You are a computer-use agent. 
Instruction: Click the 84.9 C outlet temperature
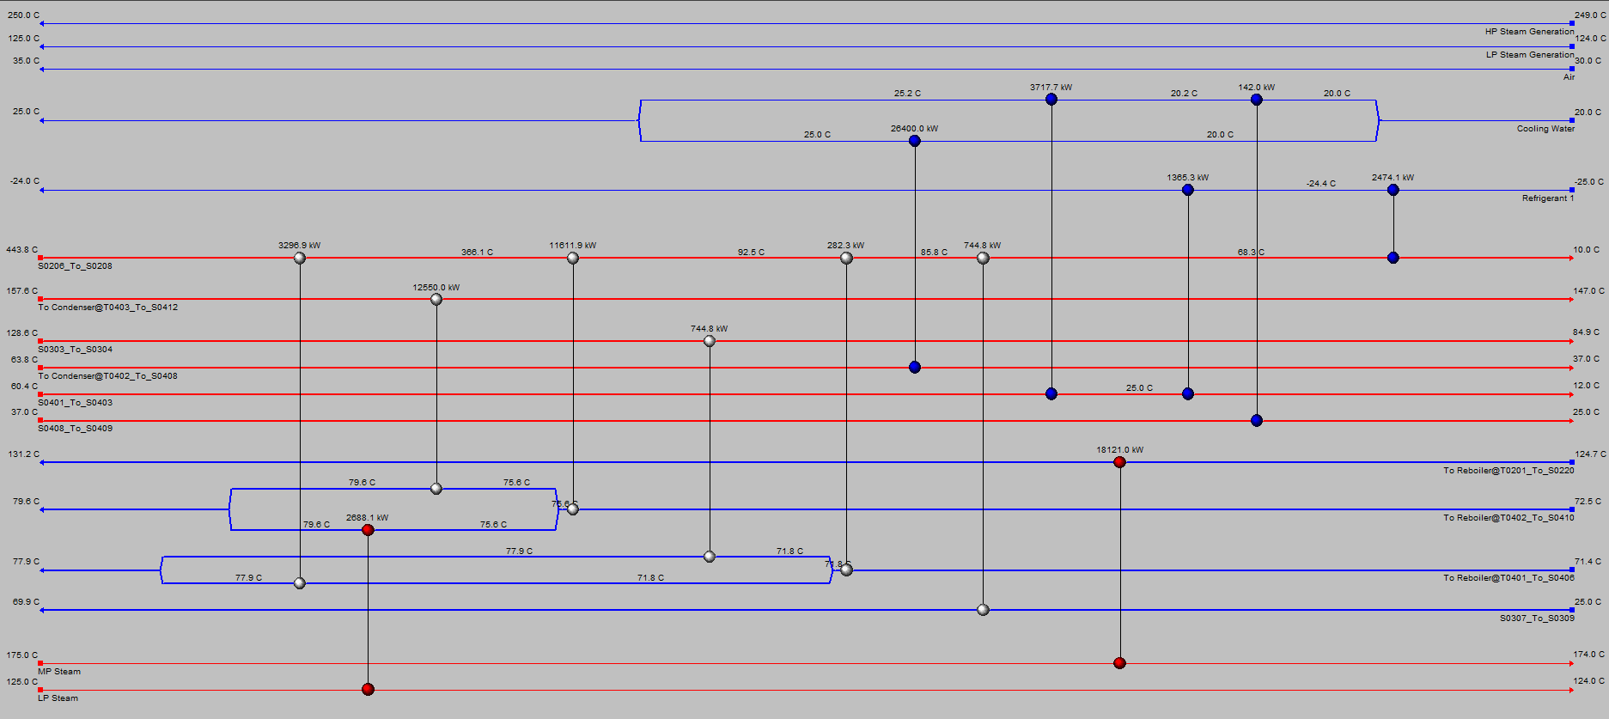(x=1586, y=332)
